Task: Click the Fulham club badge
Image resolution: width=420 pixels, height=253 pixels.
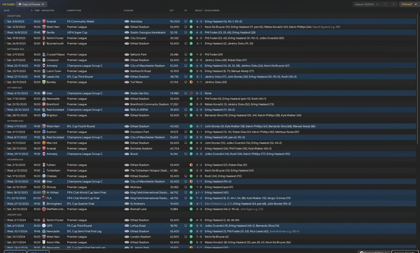Action: click(44, 165)
